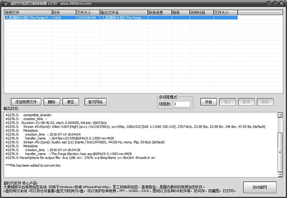Click the 线程数 (thread count) input field

click(x=181, y=104)
